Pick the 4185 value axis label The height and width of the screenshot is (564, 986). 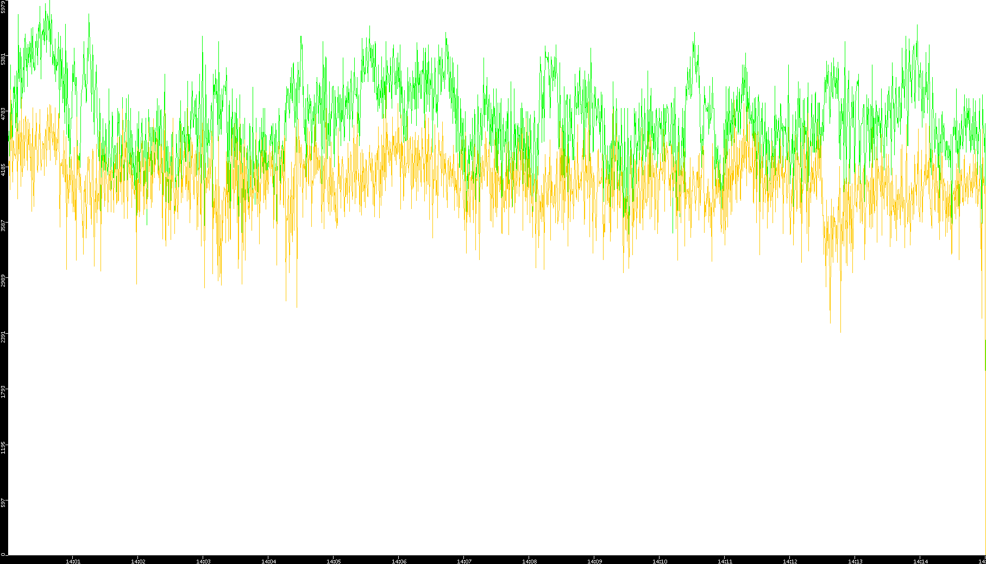pyautogui.click(x=4, y=169)
